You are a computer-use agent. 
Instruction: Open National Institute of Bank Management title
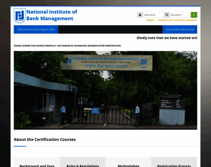tap(52, 15)
